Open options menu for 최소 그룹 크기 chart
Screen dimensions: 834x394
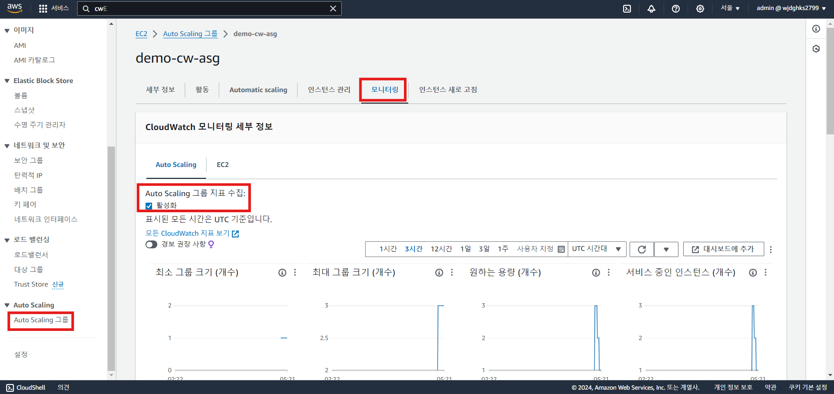pos(295,273)
